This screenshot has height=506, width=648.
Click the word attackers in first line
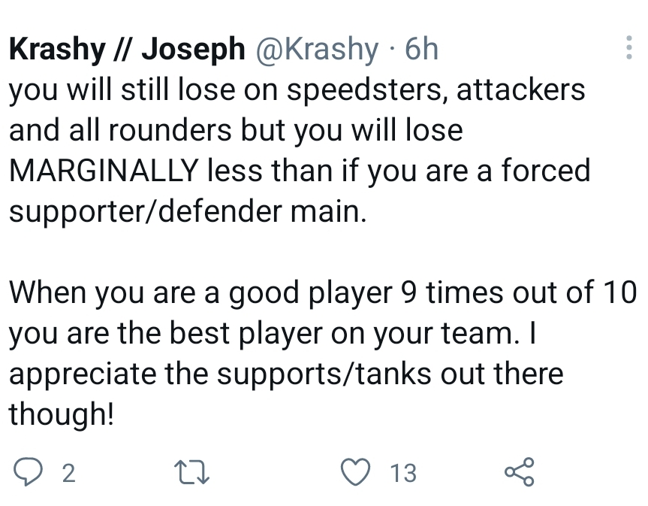(x=520, y=89)
